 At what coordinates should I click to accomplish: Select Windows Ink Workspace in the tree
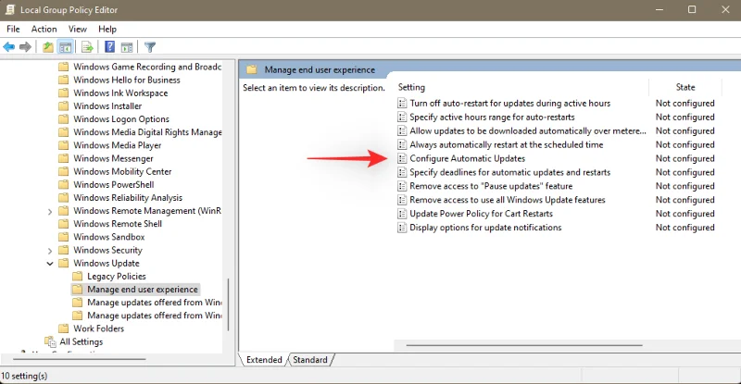pos(120,93)
